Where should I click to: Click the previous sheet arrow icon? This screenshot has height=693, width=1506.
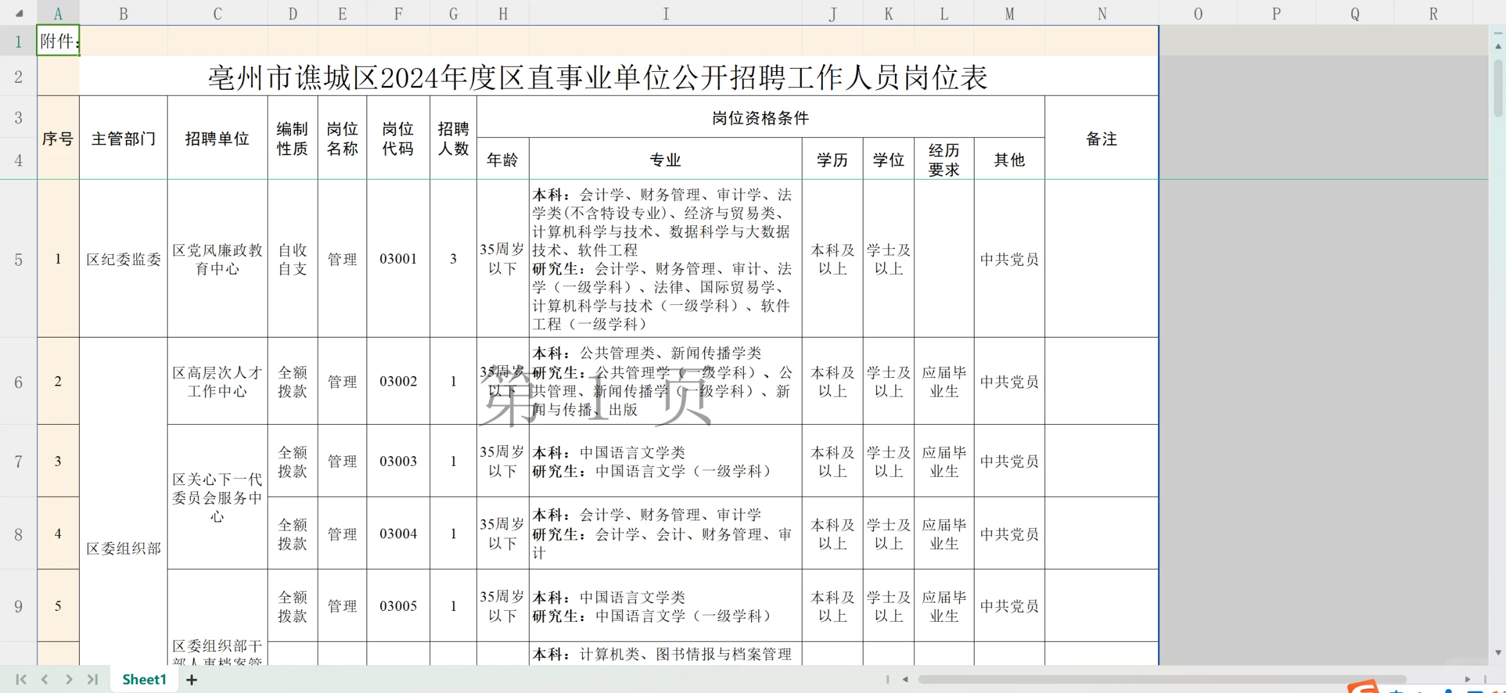coord(44,679)
